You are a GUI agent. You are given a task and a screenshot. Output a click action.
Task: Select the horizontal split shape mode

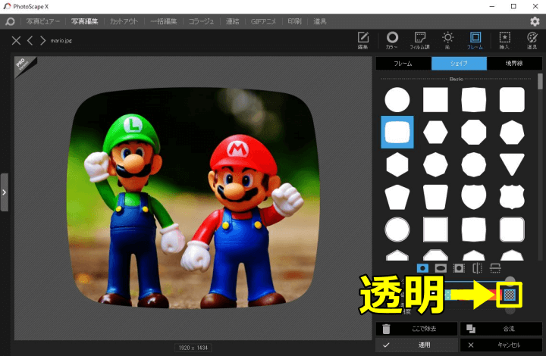pos(495,268)
